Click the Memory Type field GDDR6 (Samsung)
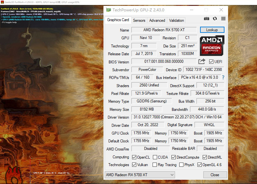 tap(152, 101)
